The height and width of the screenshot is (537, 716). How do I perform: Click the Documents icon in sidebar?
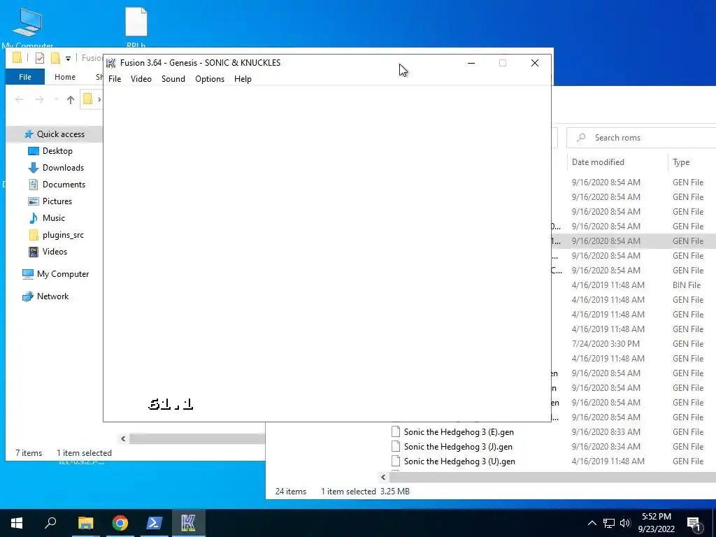(x=34, y=185)
